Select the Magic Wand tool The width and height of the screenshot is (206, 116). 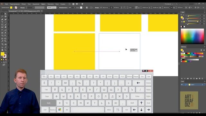coord(2,16)
